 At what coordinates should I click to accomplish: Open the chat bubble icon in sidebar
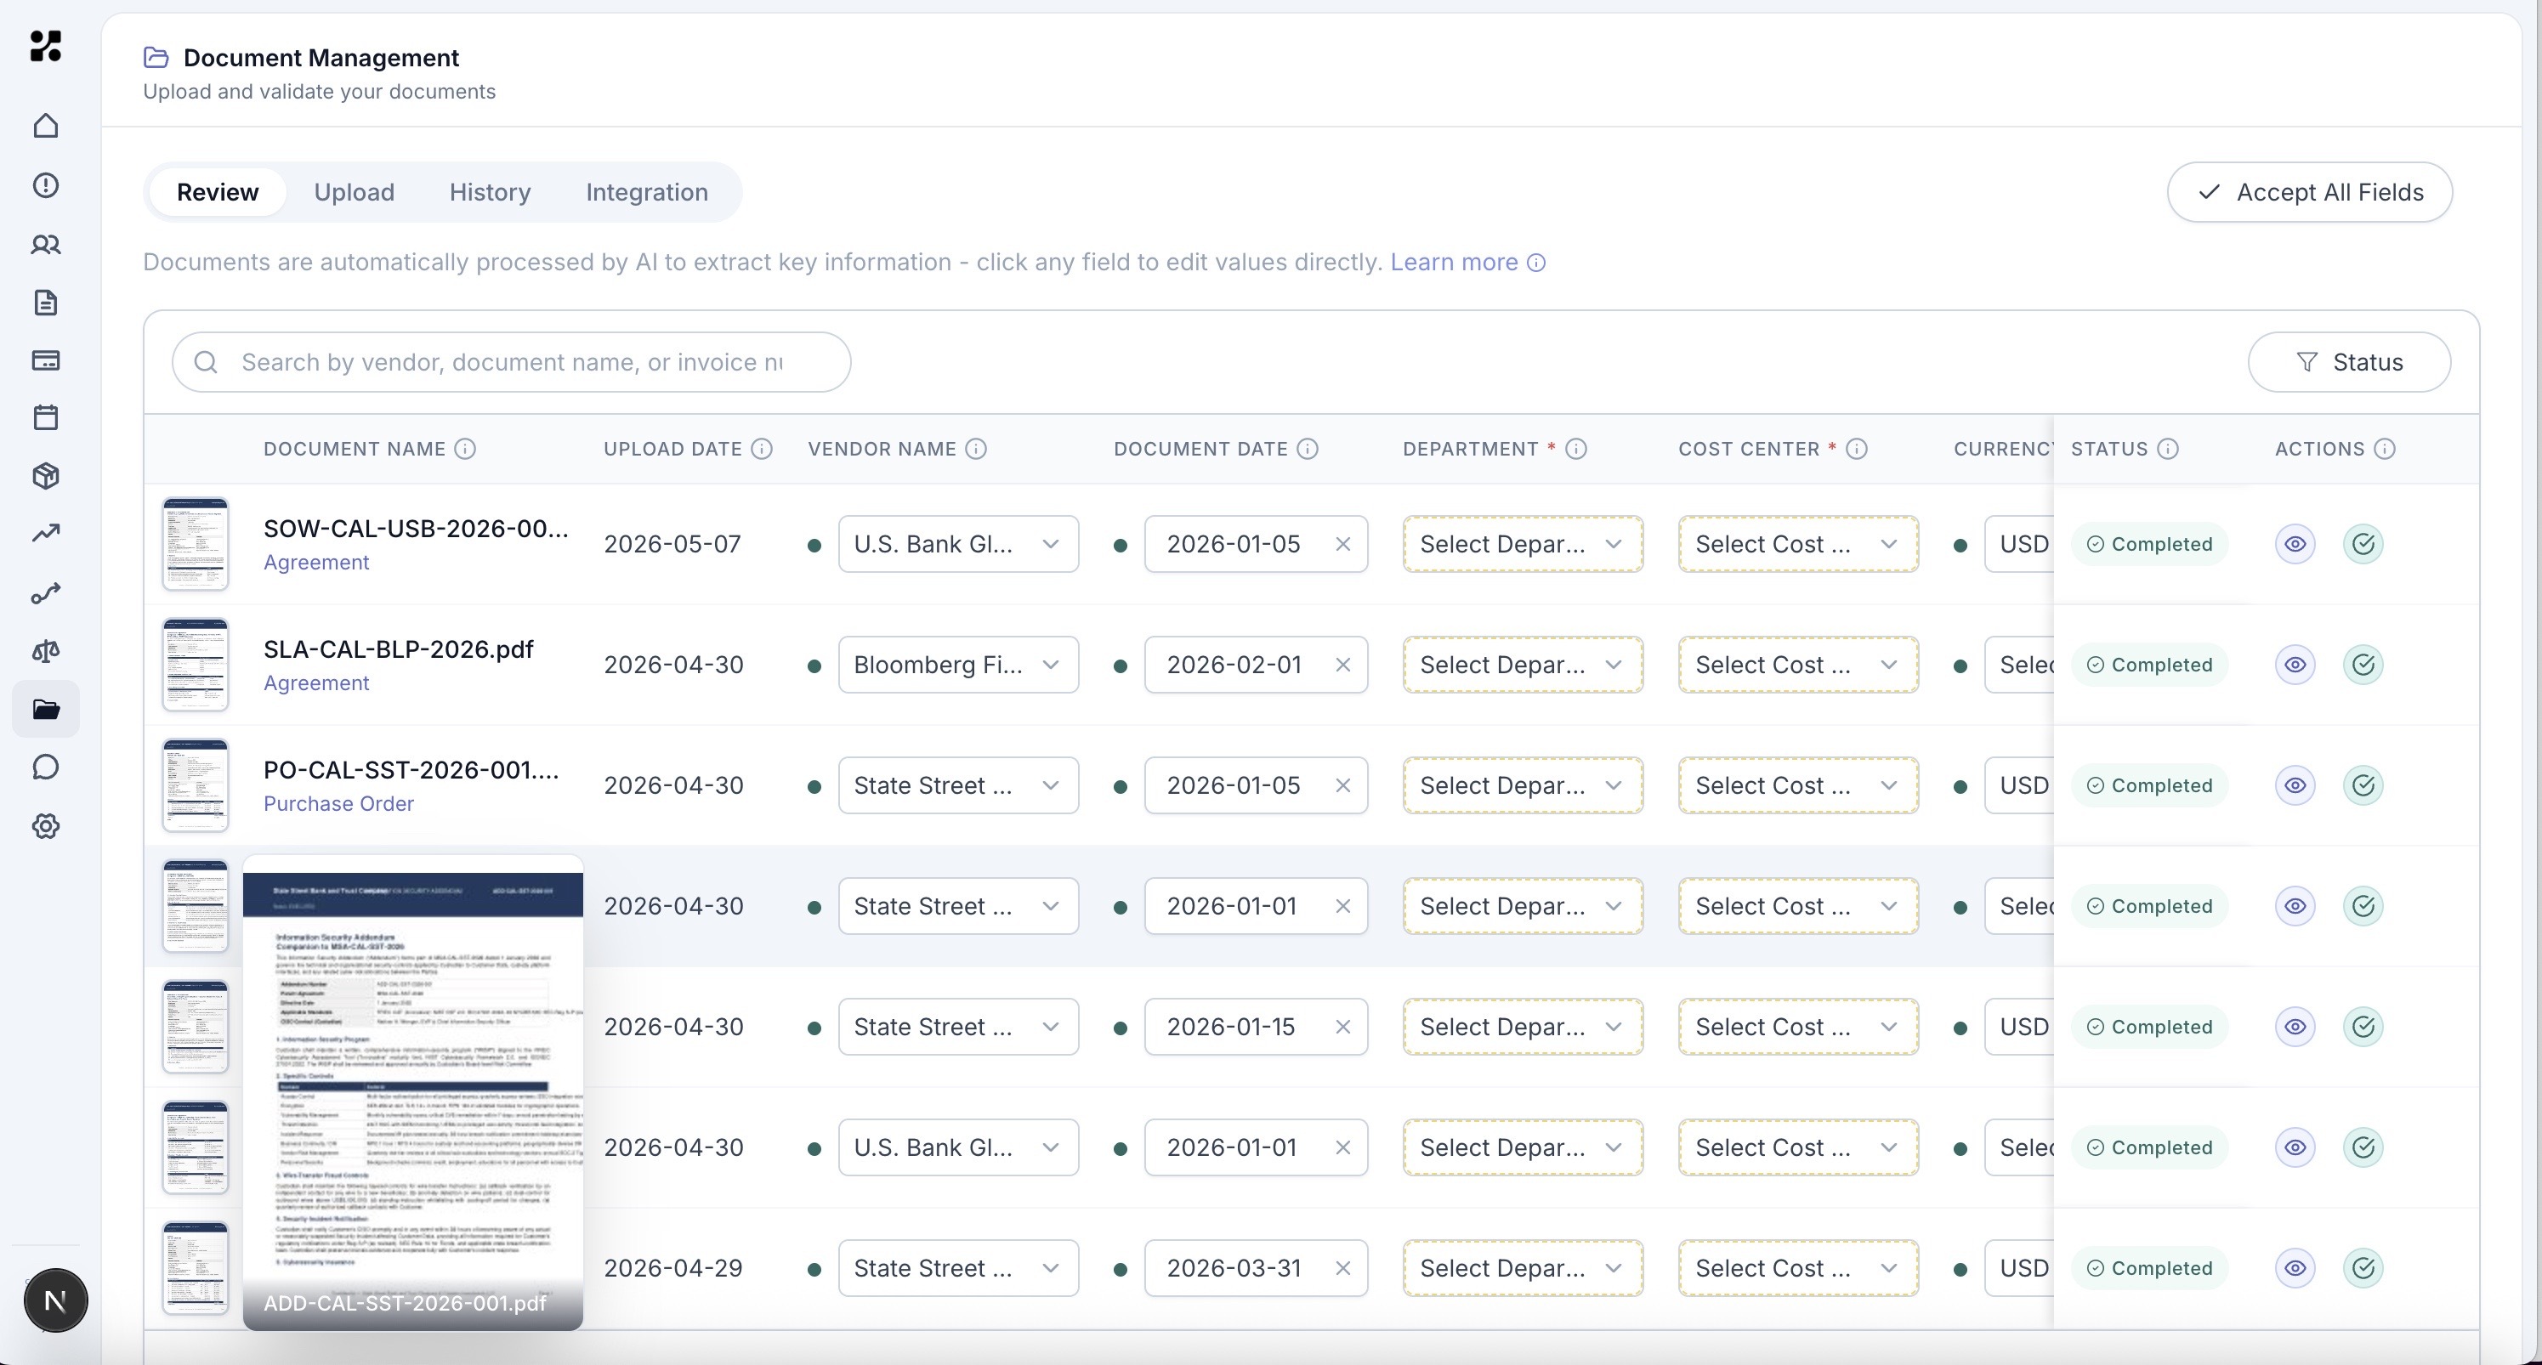45,767
